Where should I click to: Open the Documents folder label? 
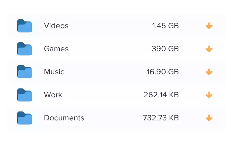(x=64, y=118)
